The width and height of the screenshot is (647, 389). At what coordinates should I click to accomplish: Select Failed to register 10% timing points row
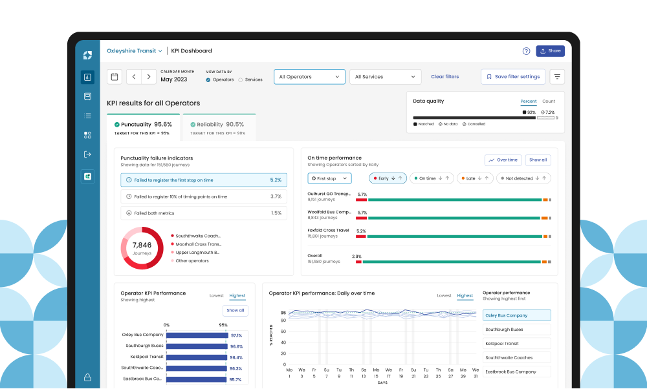click(204, 196)
